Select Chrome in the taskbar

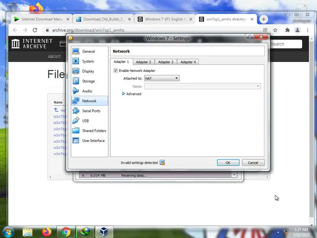point(66,232)
